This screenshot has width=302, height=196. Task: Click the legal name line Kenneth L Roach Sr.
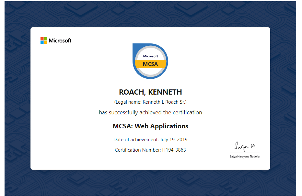pyautogui.click(x=150, y=102)
